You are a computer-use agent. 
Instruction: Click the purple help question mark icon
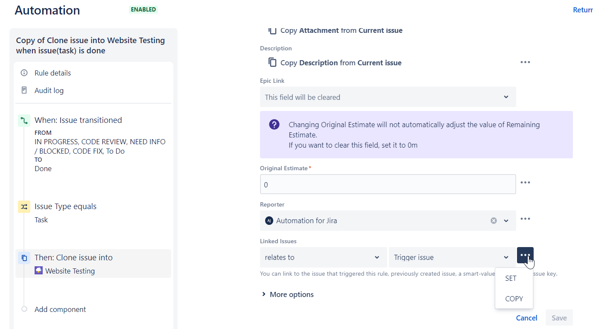tap(274, 125)
